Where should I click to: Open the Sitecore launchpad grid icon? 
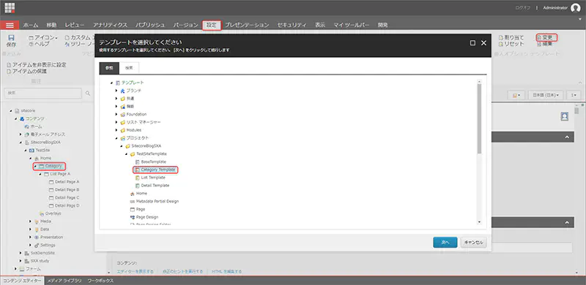[10, 7]
